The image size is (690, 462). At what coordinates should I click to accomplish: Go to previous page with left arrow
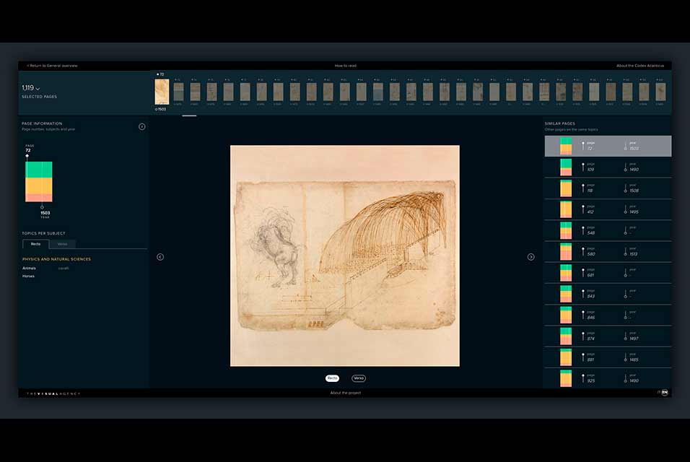(160, 257)
